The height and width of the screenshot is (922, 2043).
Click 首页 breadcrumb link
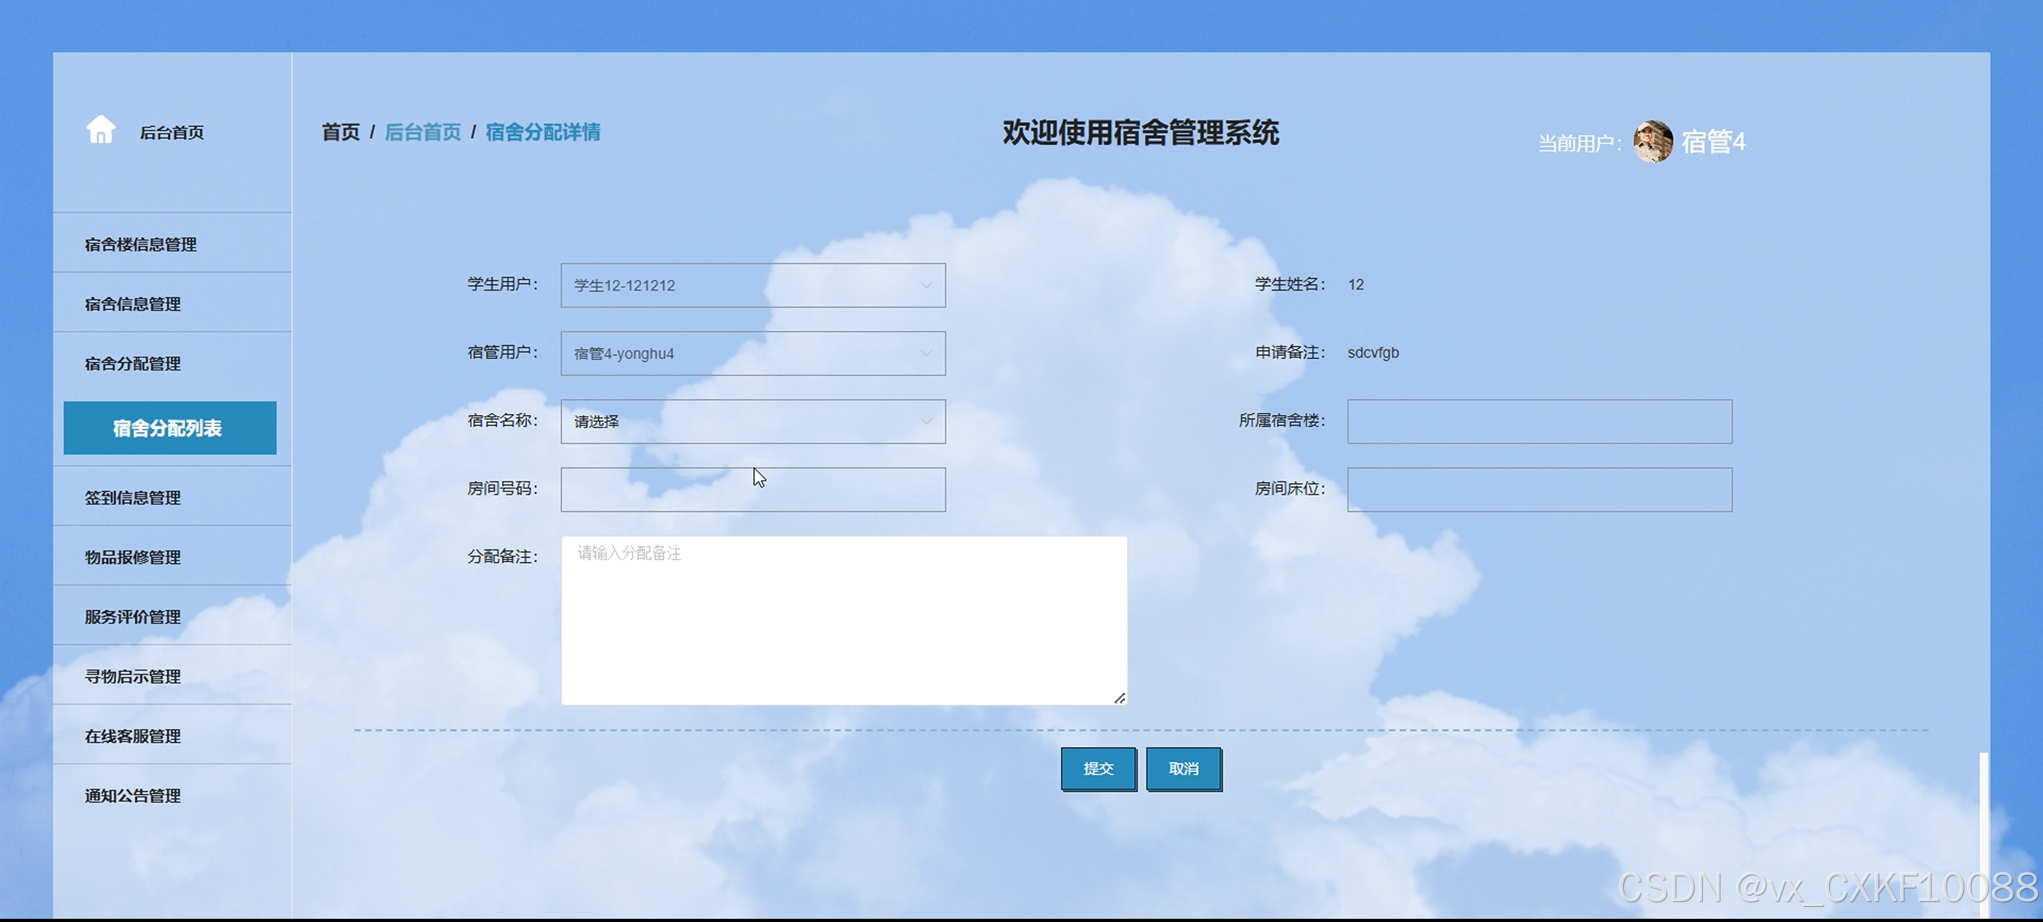[x=340, y=132]
